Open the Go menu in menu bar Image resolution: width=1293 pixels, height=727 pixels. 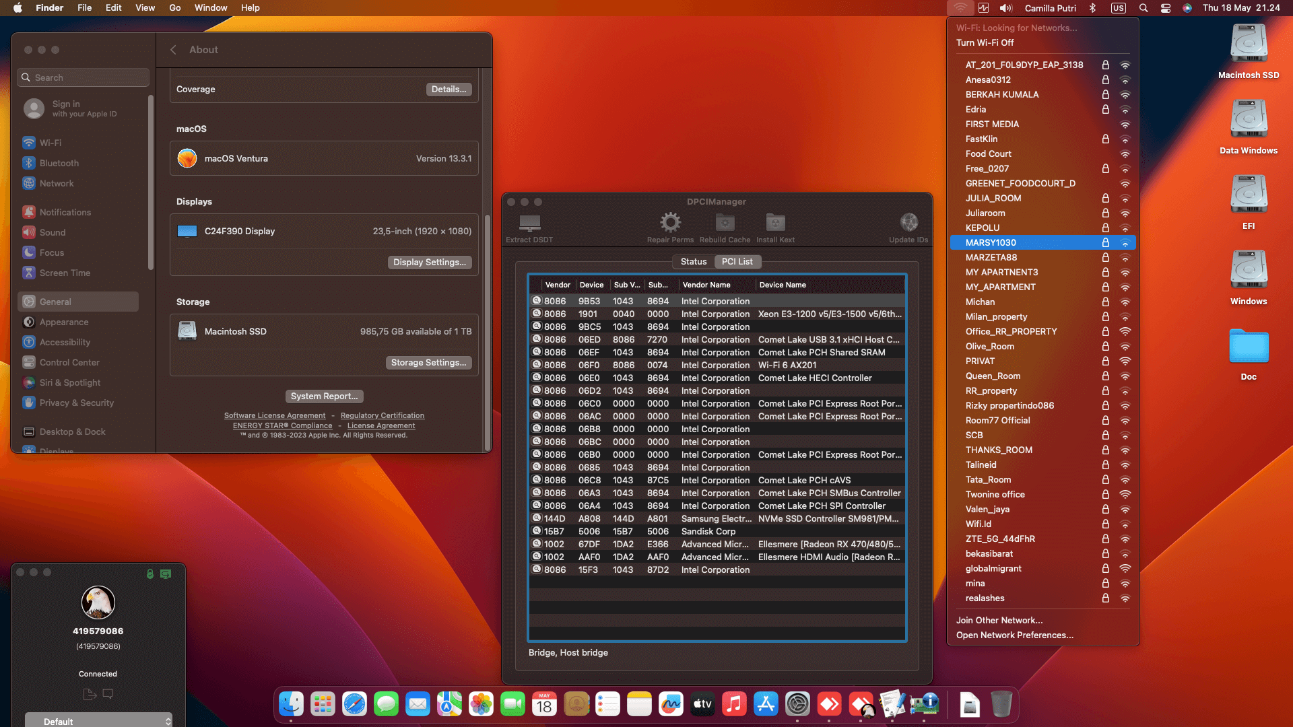click(x=175, y=8)
